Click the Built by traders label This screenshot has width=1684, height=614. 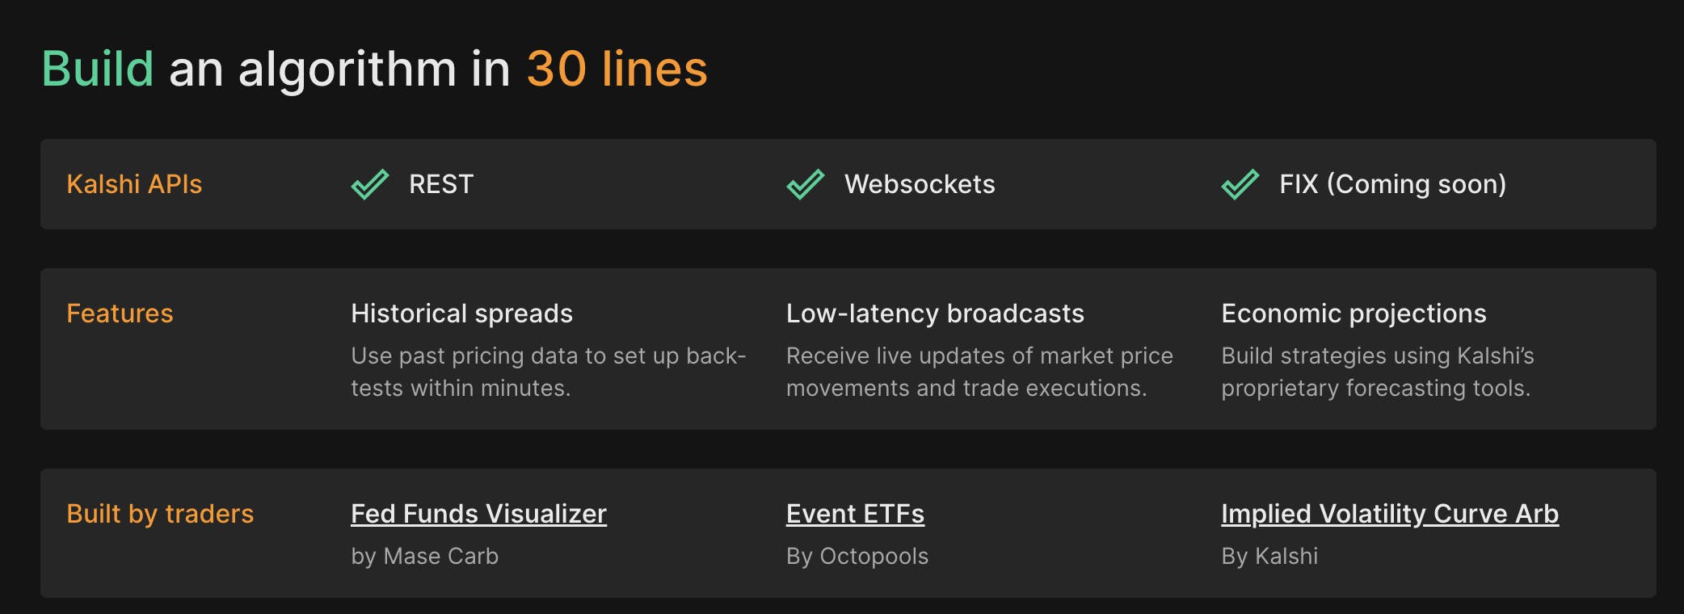point(160,514)
